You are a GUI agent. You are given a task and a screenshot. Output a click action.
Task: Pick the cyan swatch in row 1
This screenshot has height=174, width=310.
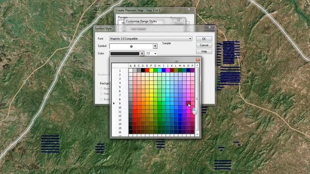pyautogui.click(x=159, y=71)
